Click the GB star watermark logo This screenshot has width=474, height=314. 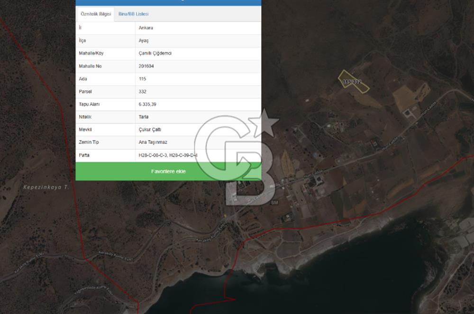coord(237,151)
